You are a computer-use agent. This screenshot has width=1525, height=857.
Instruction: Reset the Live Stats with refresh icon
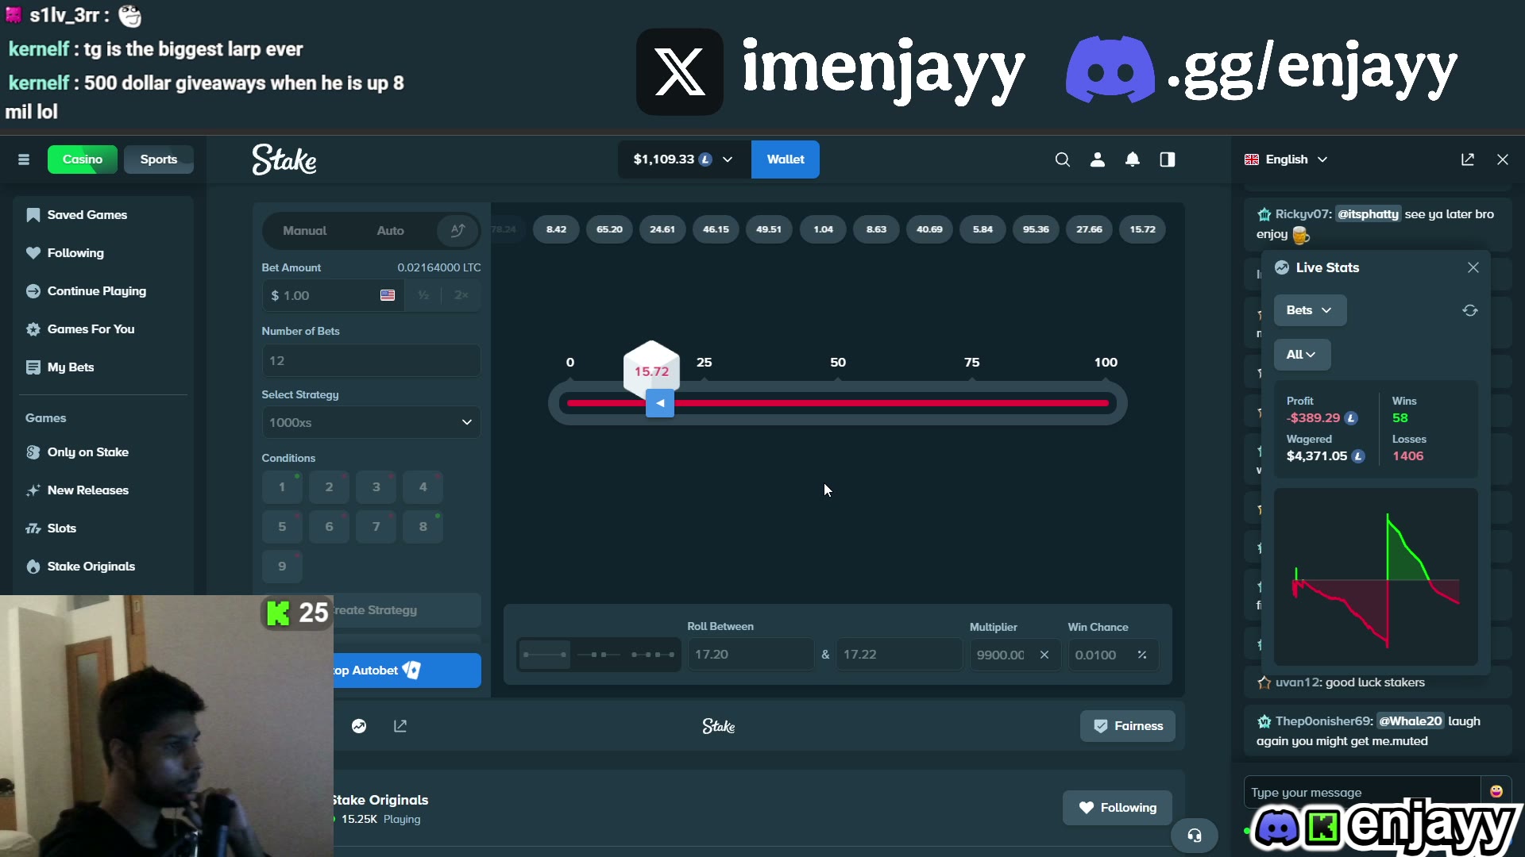(1470, 310)
